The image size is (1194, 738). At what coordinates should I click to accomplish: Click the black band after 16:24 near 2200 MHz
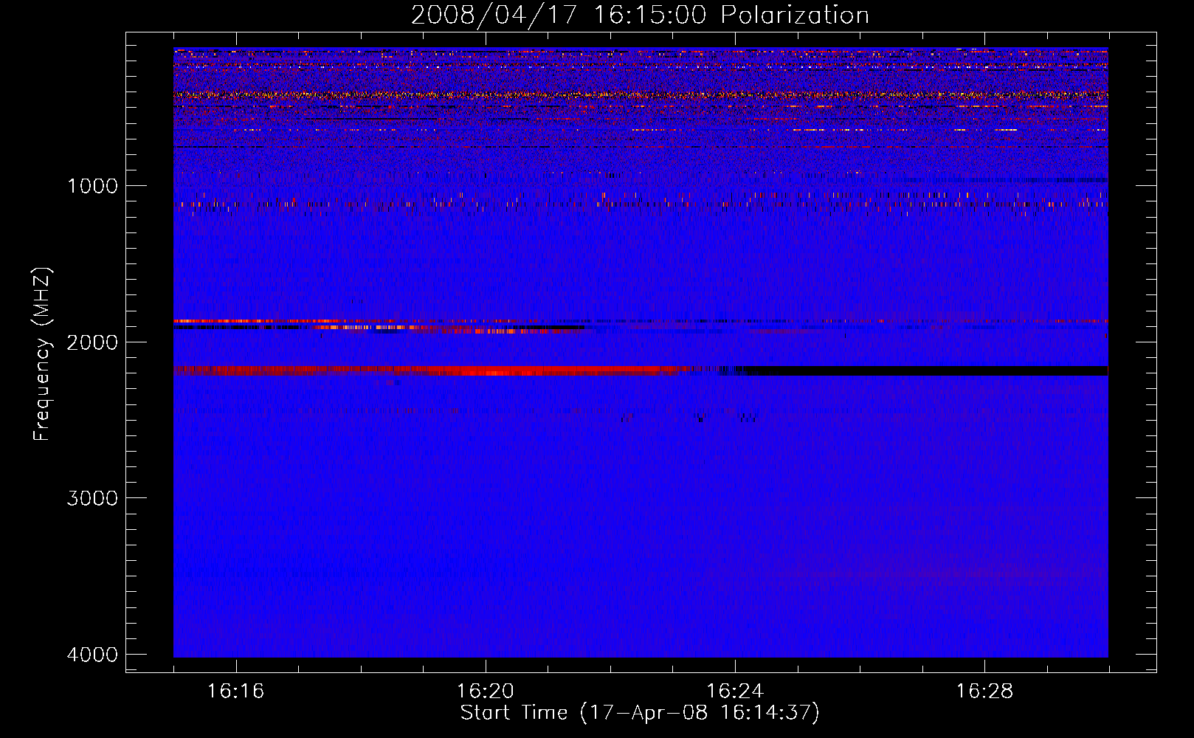[926, 370]
